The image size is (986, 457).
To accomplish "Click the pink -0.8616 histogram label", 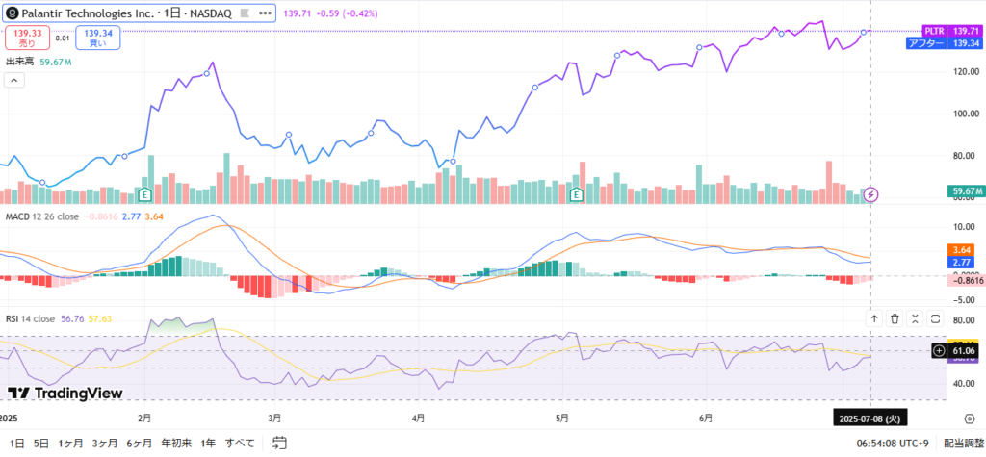I will point(965,280).
